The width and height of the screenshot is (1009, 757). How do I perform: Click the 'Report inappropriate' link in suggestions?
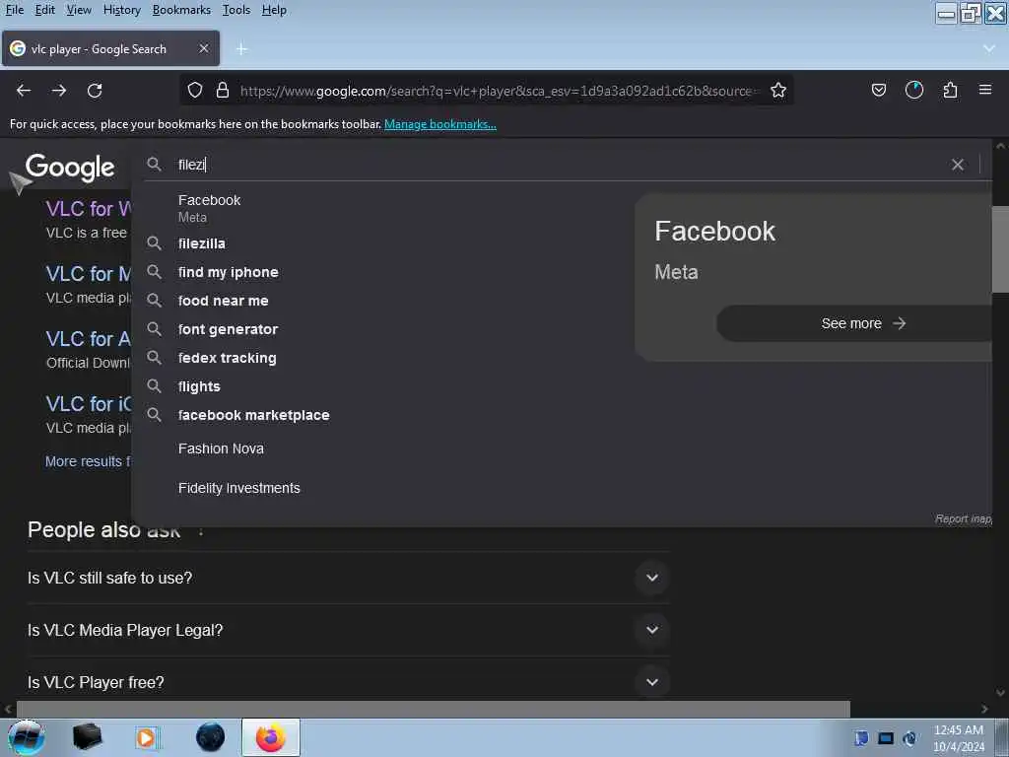[964, 518]
